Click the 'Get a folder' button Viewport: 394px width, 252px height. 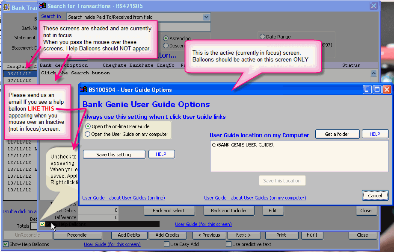click(337, 134)
